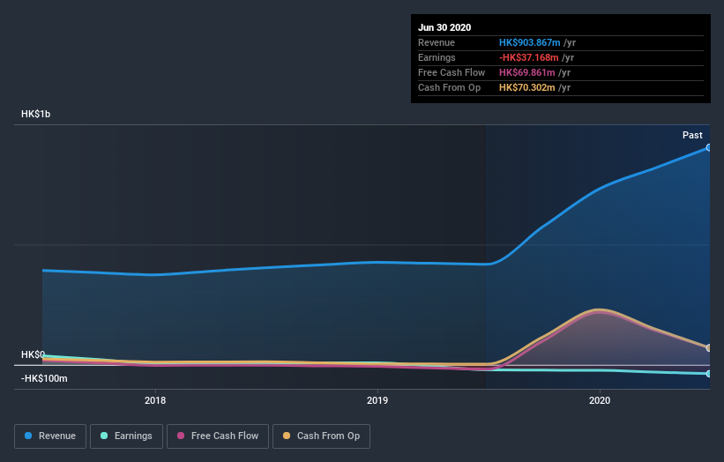Click the Earnings row label in the tooltip
Image resolution: width=724 pixels, height=462 pixels.
[437, 57]
